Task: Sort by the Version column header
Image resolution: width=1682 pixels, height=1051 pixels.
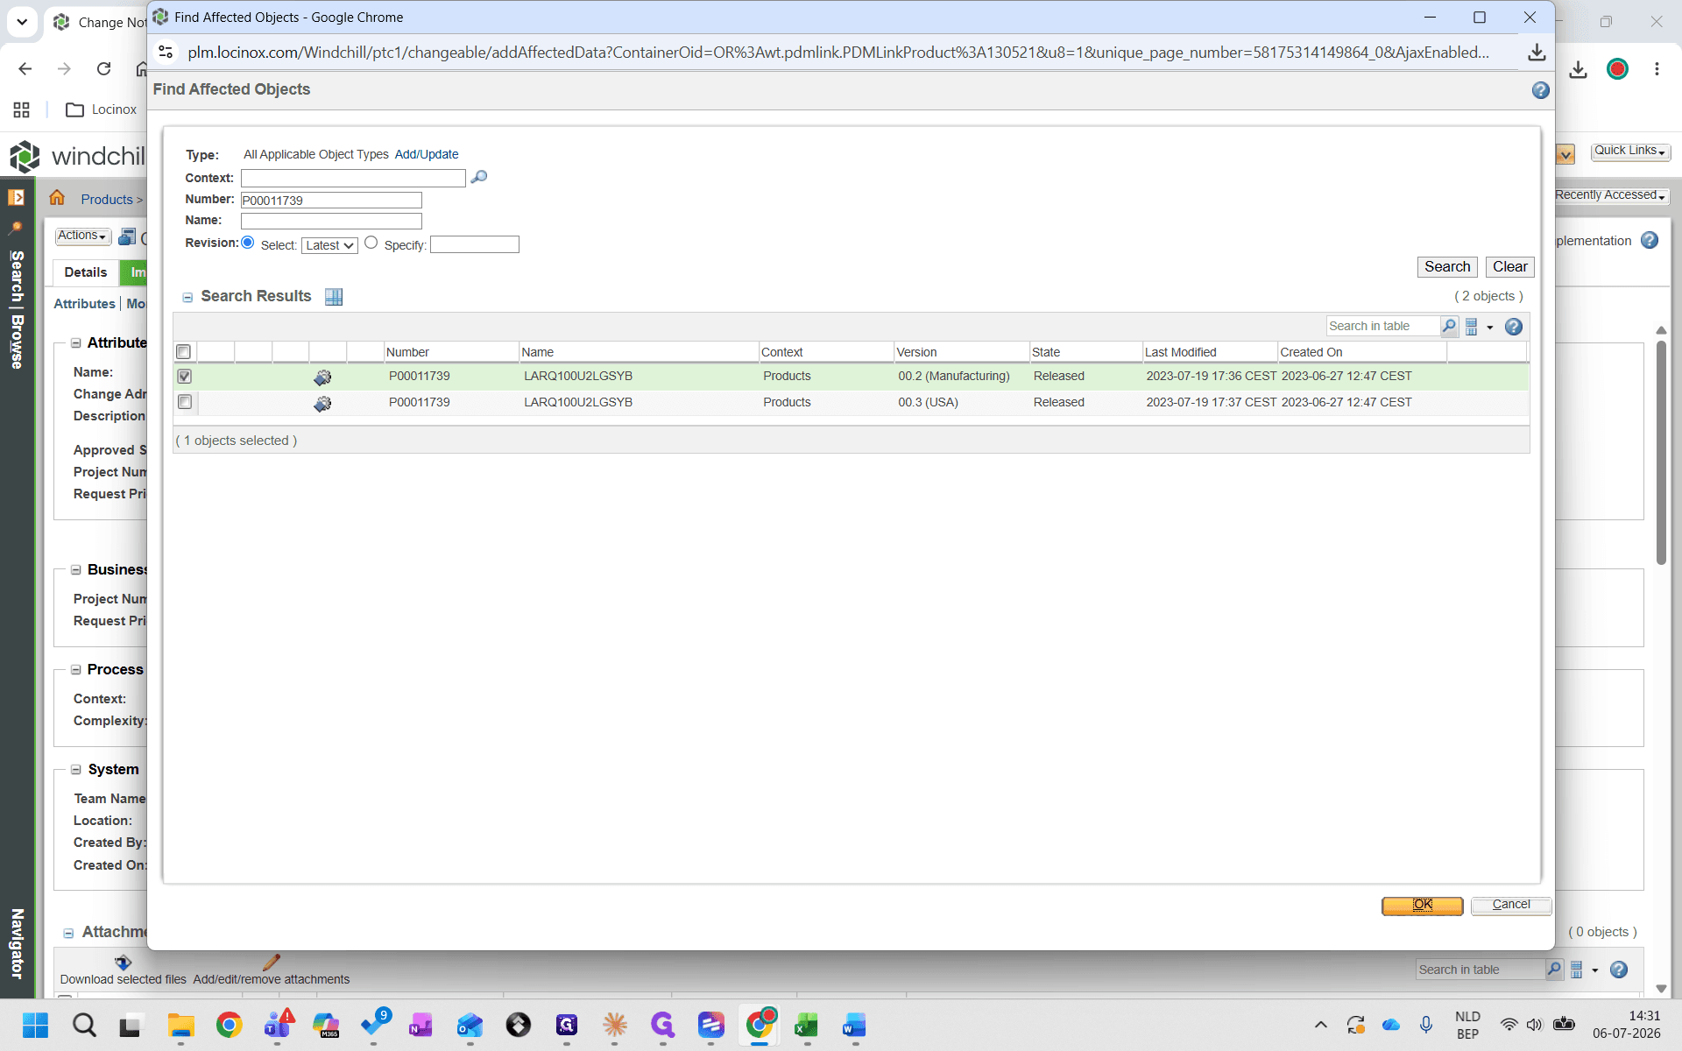Action: tap(916, 352)
